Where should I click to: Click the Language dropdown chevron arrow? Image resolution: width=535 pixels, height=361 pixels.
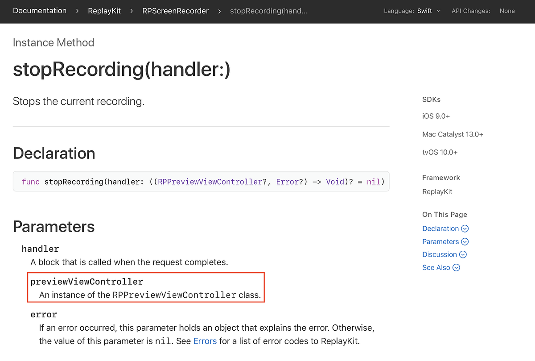pos(439,11)
